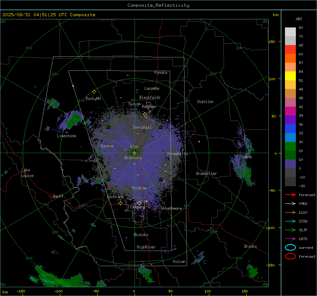
Task: Pick the royal blue 36 dBZ swatch
Action: pos(290,128)
